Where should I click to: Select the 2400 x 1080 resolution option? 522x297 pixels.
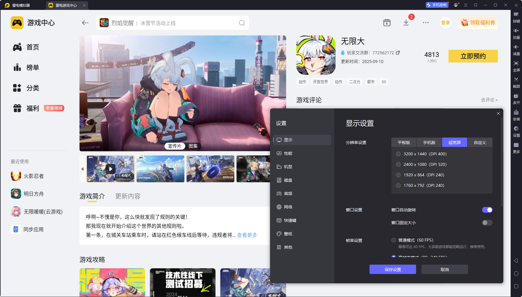[x=398, y=164]
